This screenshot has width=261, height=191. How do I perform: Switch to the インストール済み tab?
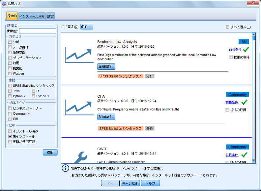coord(32,16)
